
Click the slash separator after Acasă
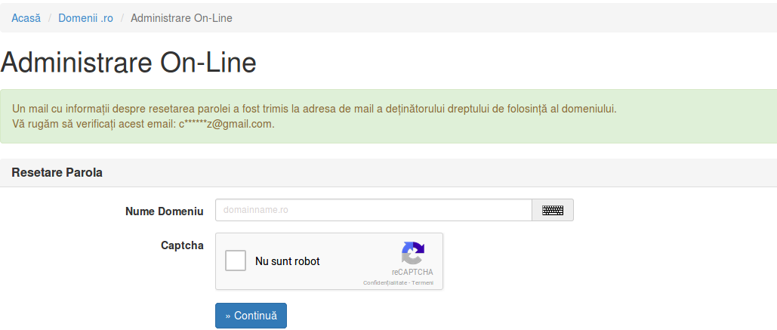[x=50, y=18]
